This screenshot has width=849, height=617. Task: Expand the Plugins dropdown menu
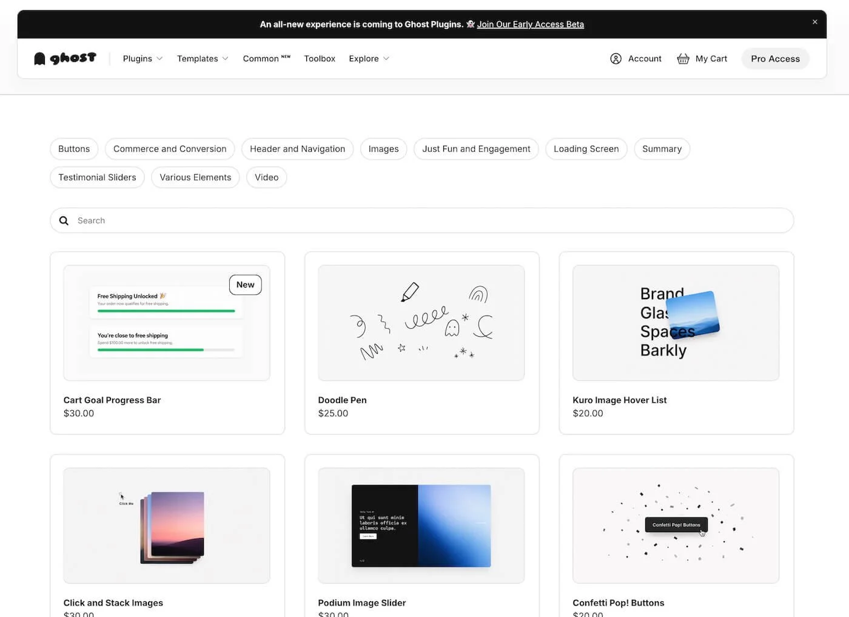click(x=143, y=58)
